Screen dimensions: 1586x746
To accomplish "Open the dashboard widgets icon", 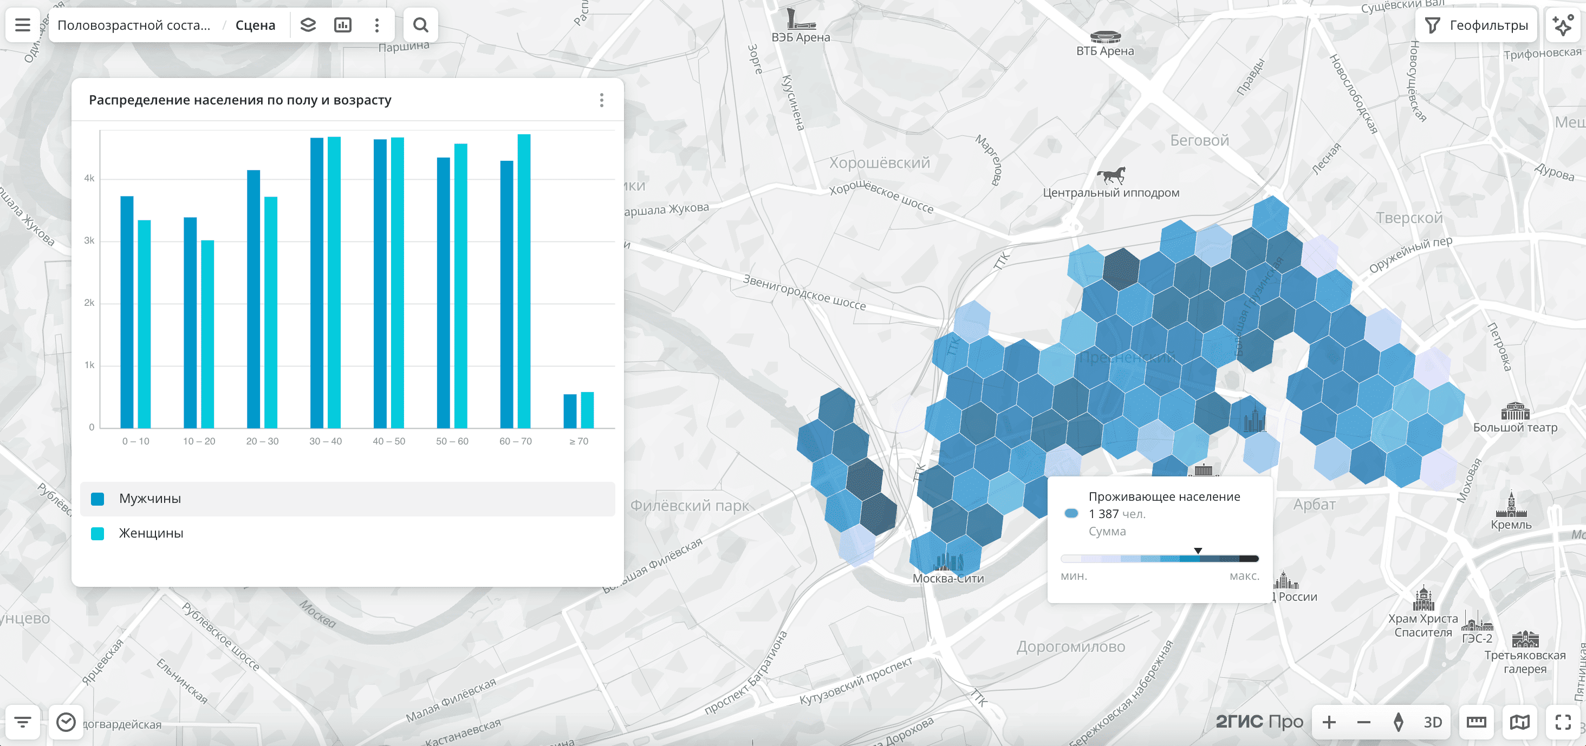I will click(x=342, y=25).
